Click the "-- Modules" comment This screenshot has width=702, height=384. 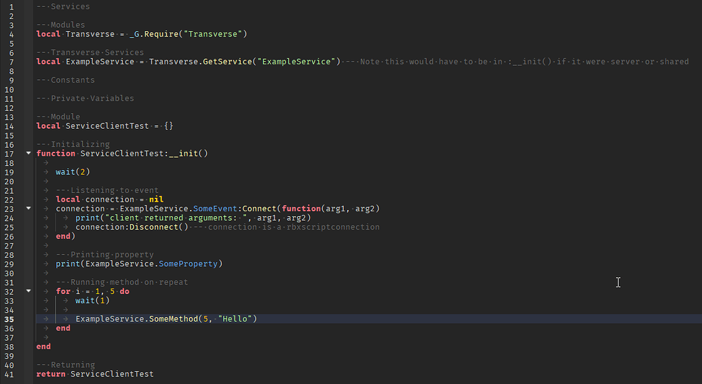click(x=60, y=24)
